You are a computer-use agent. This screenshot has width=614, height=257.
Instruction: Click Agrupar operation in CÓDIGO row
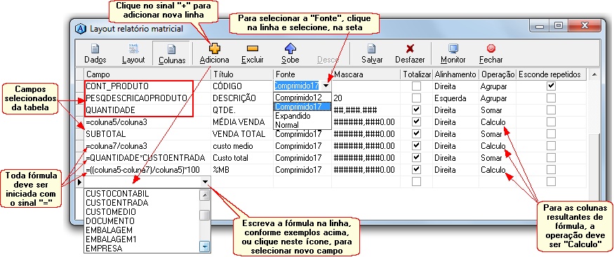[x=498, y=86]
